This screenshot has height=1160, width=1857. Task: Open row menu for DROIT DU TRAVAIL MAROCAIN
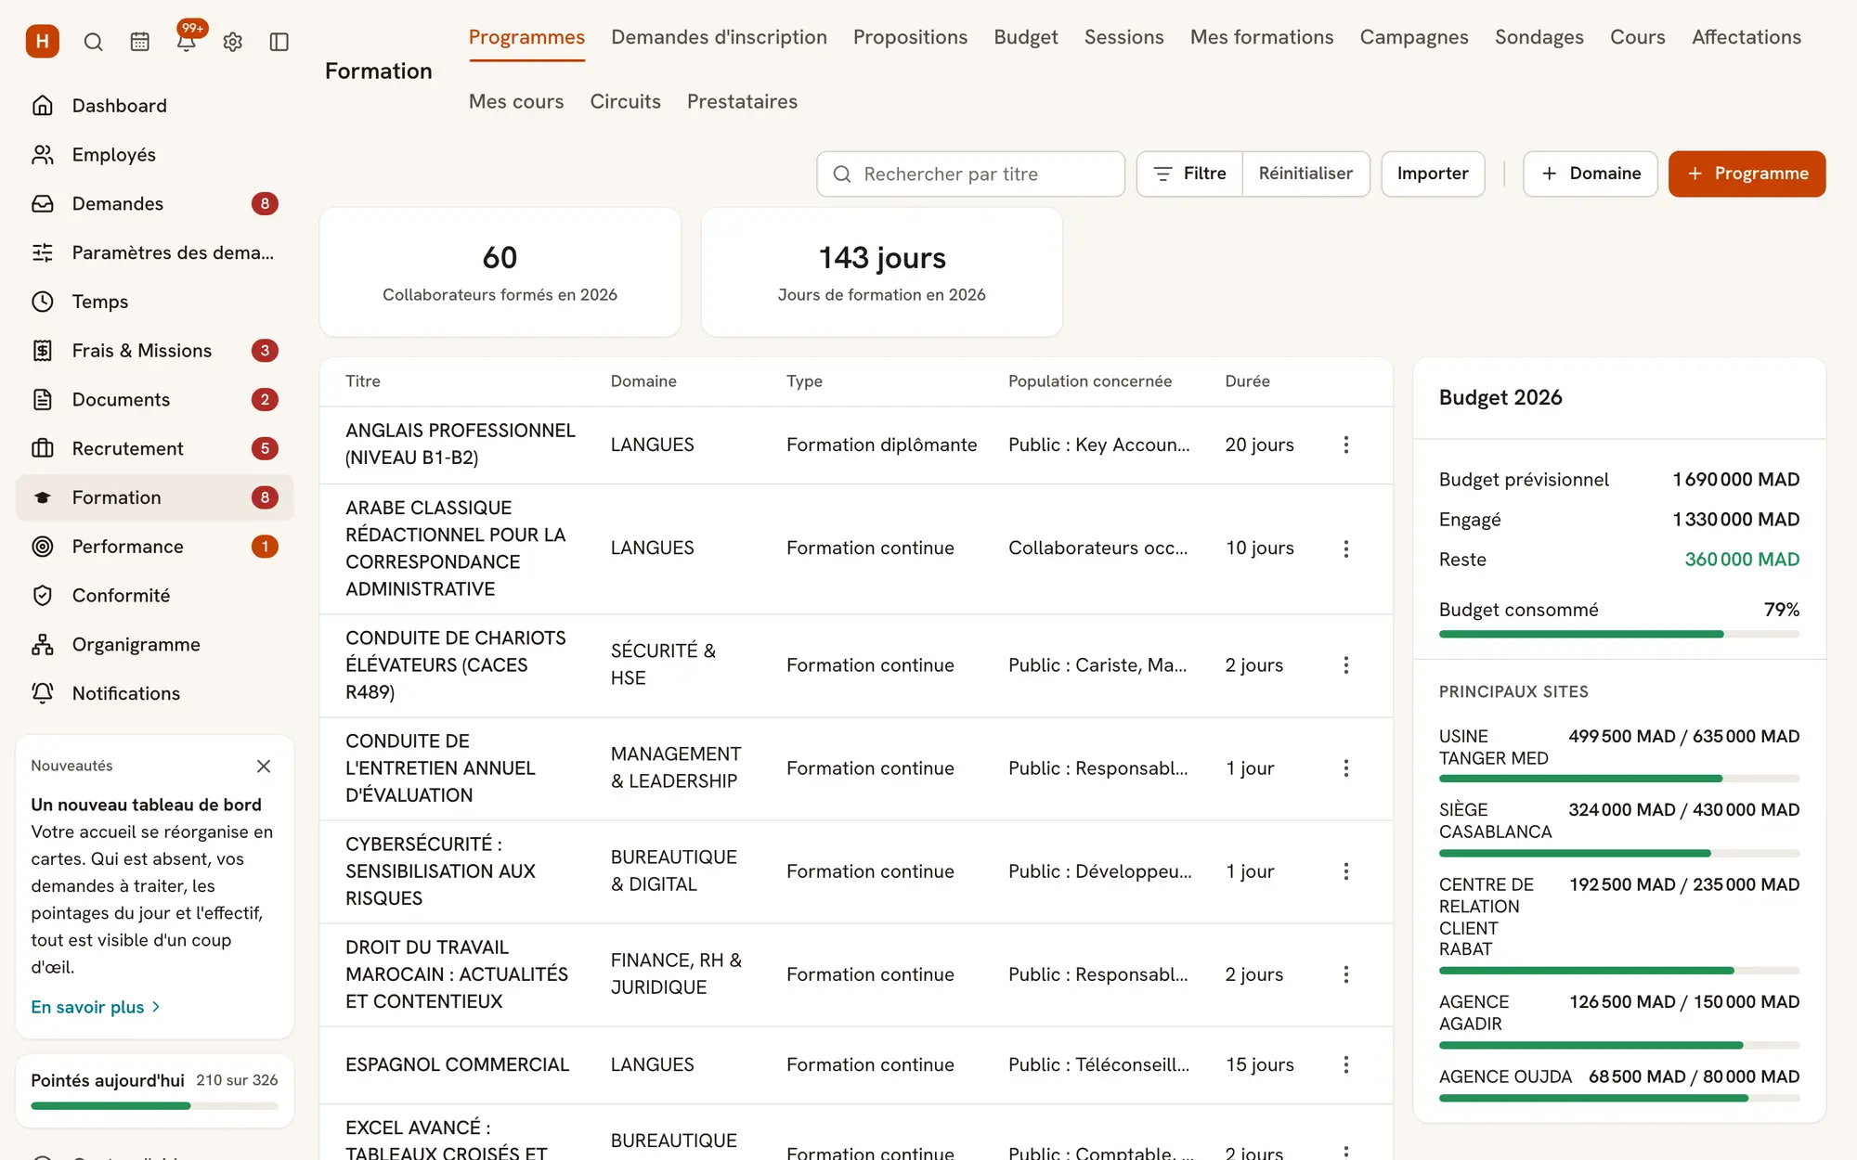1345,974
